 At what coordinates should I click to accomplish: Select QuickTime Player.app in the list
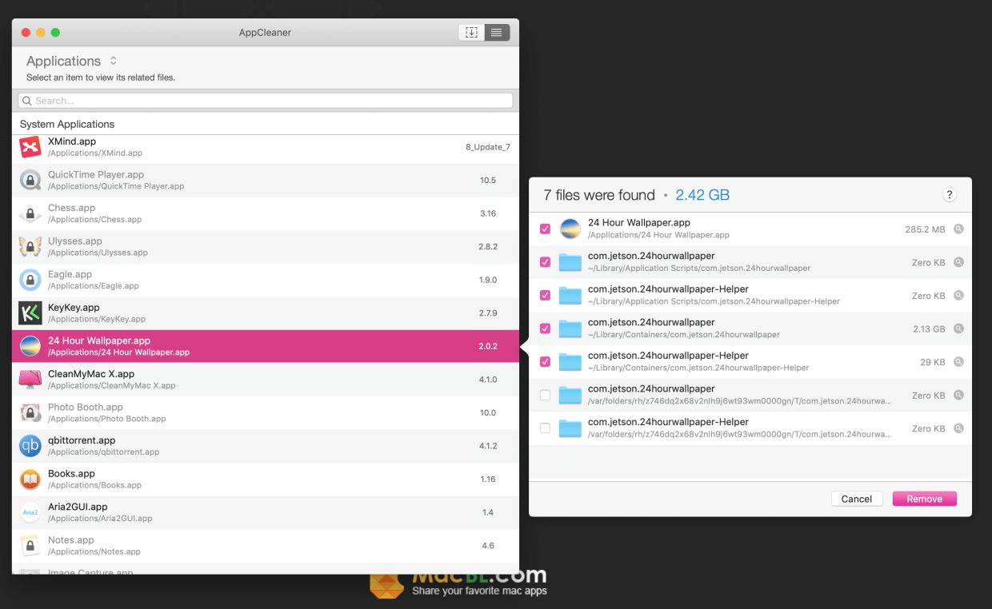click(266, 181)
